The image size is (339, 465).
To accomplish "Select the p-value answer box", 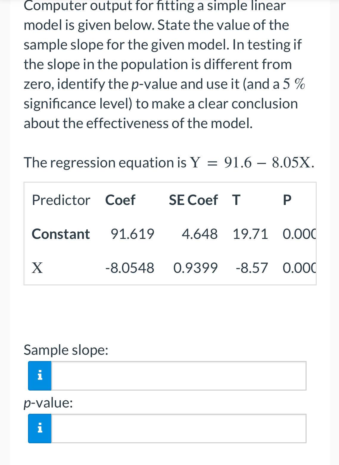I will (178, 428).
